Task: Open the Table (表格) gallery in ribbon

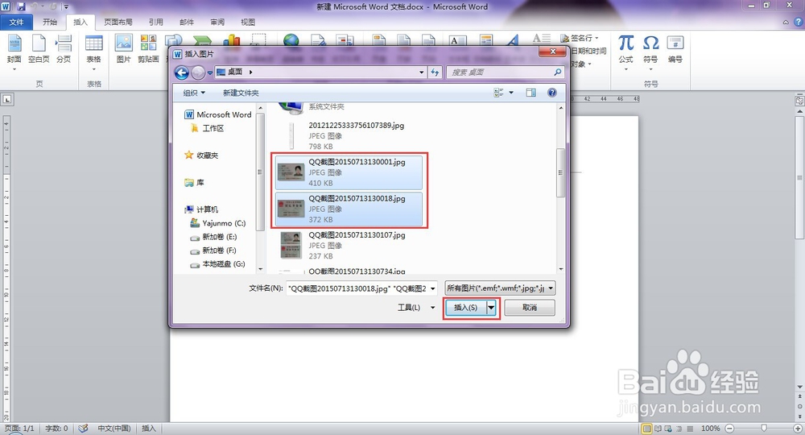Action: tap(94, 52)
